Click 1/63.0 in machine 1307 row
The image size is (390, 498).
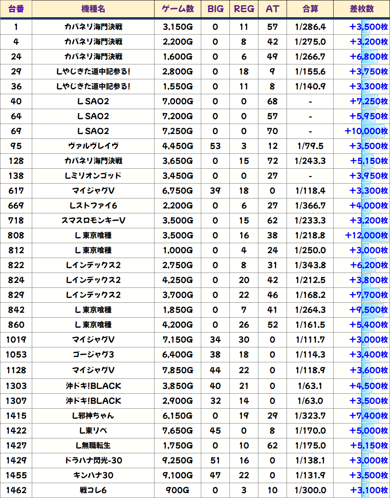pyautogui.click(x=310, y=401)
